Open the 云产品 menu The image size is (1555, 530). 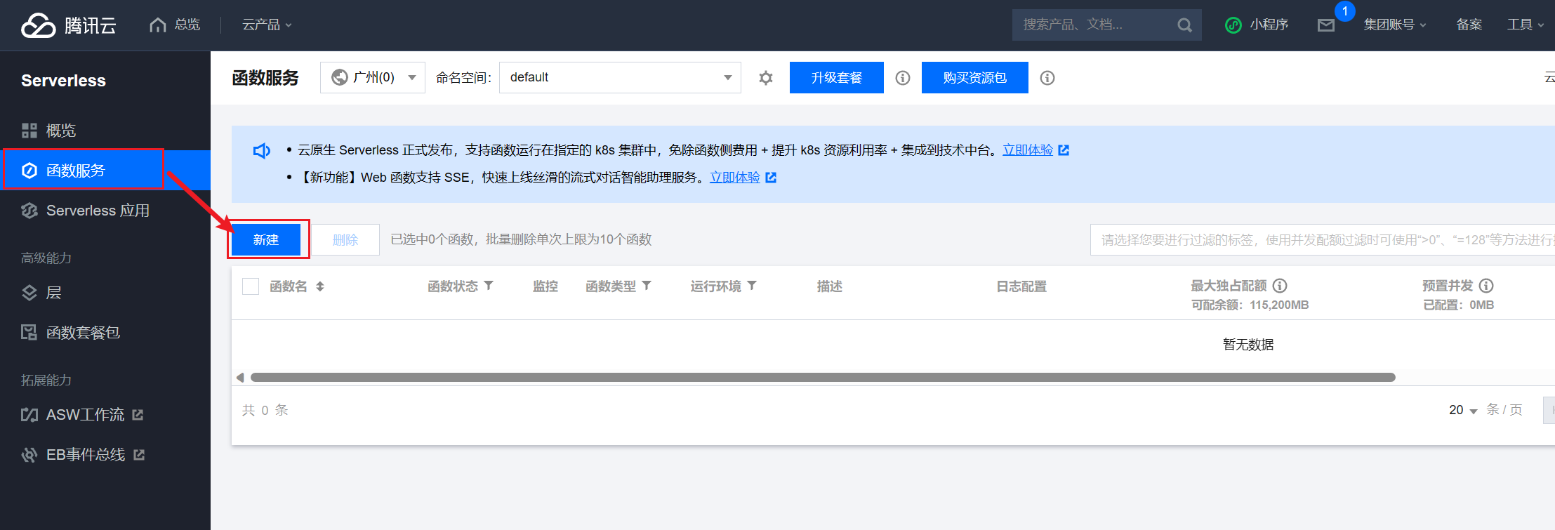[267, 25]
